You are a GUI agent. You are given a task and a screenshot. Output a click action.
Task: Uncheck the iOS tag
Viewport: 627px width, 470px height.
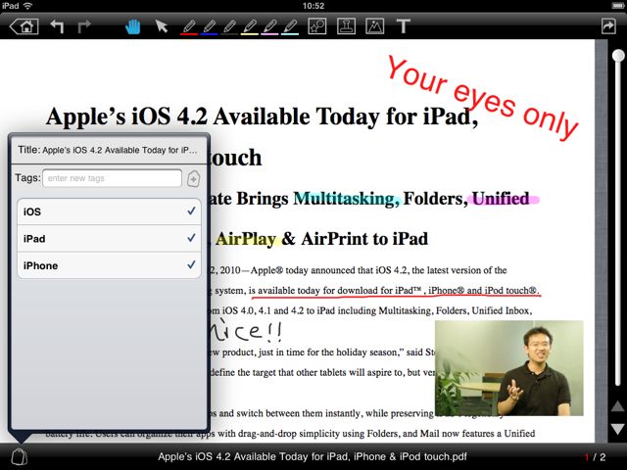[x=109, y=211]
